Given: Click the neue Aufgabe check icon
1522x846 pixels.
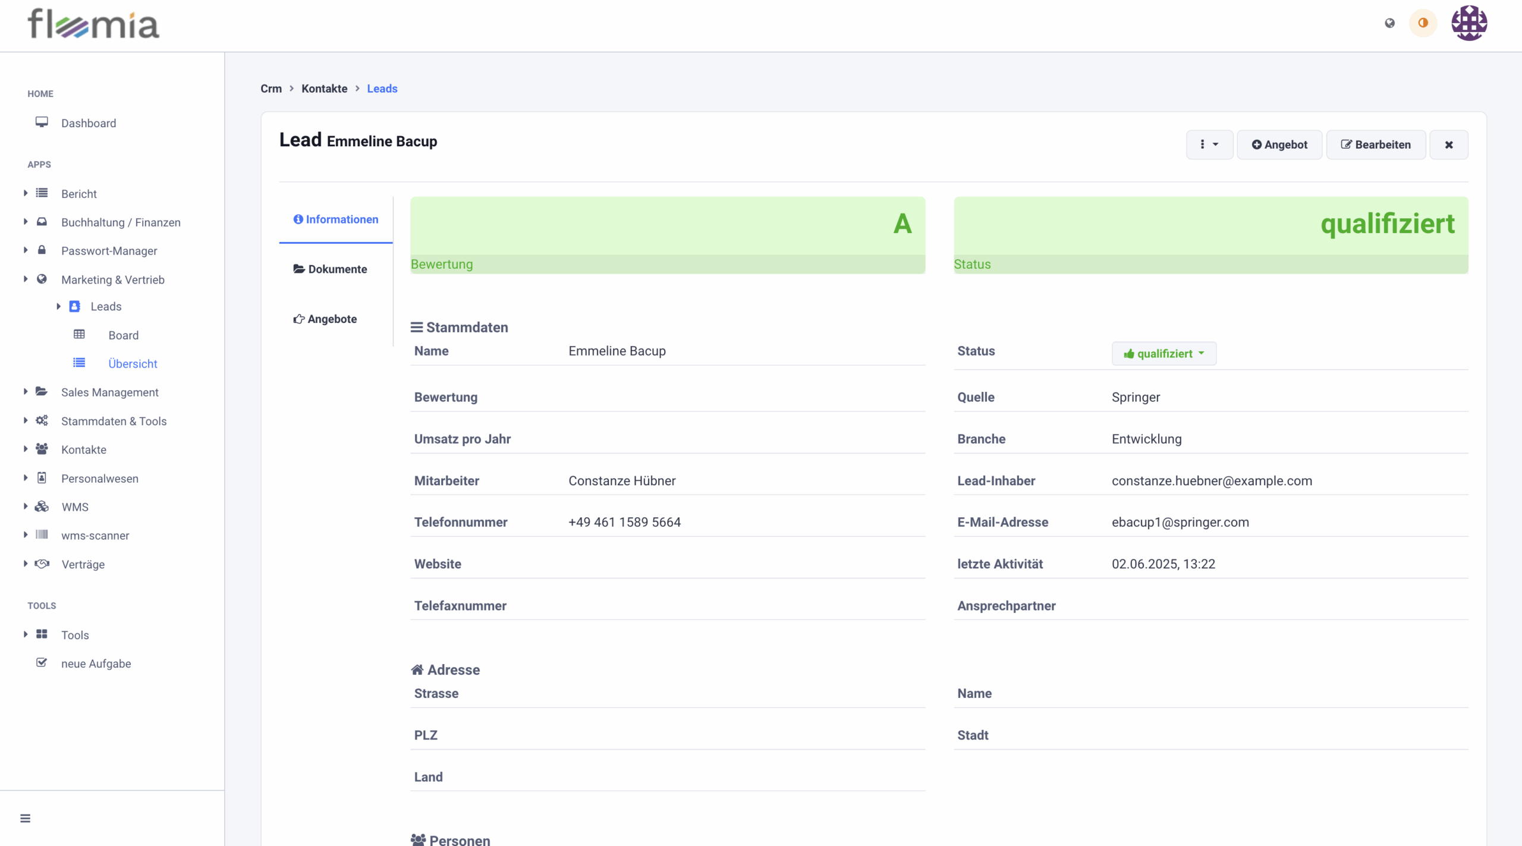Looking at the screenshot, I should coord(42,663).
